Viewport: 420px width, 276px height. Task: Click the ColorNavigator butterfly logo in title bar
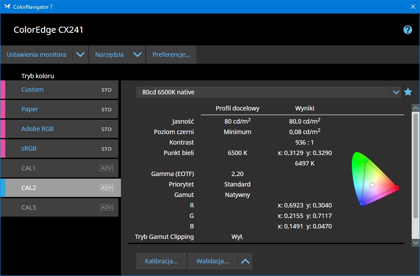pos(7,7)
